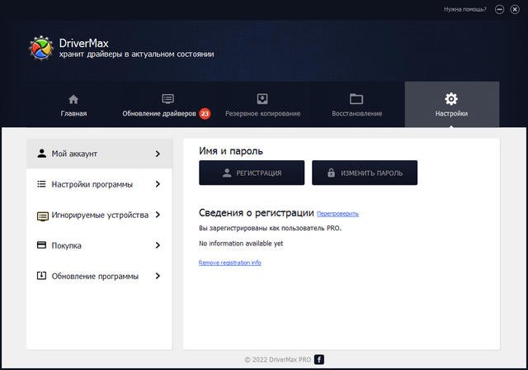
Task: Expand Настройки программы chevron
Action: [x=158, y=184]
